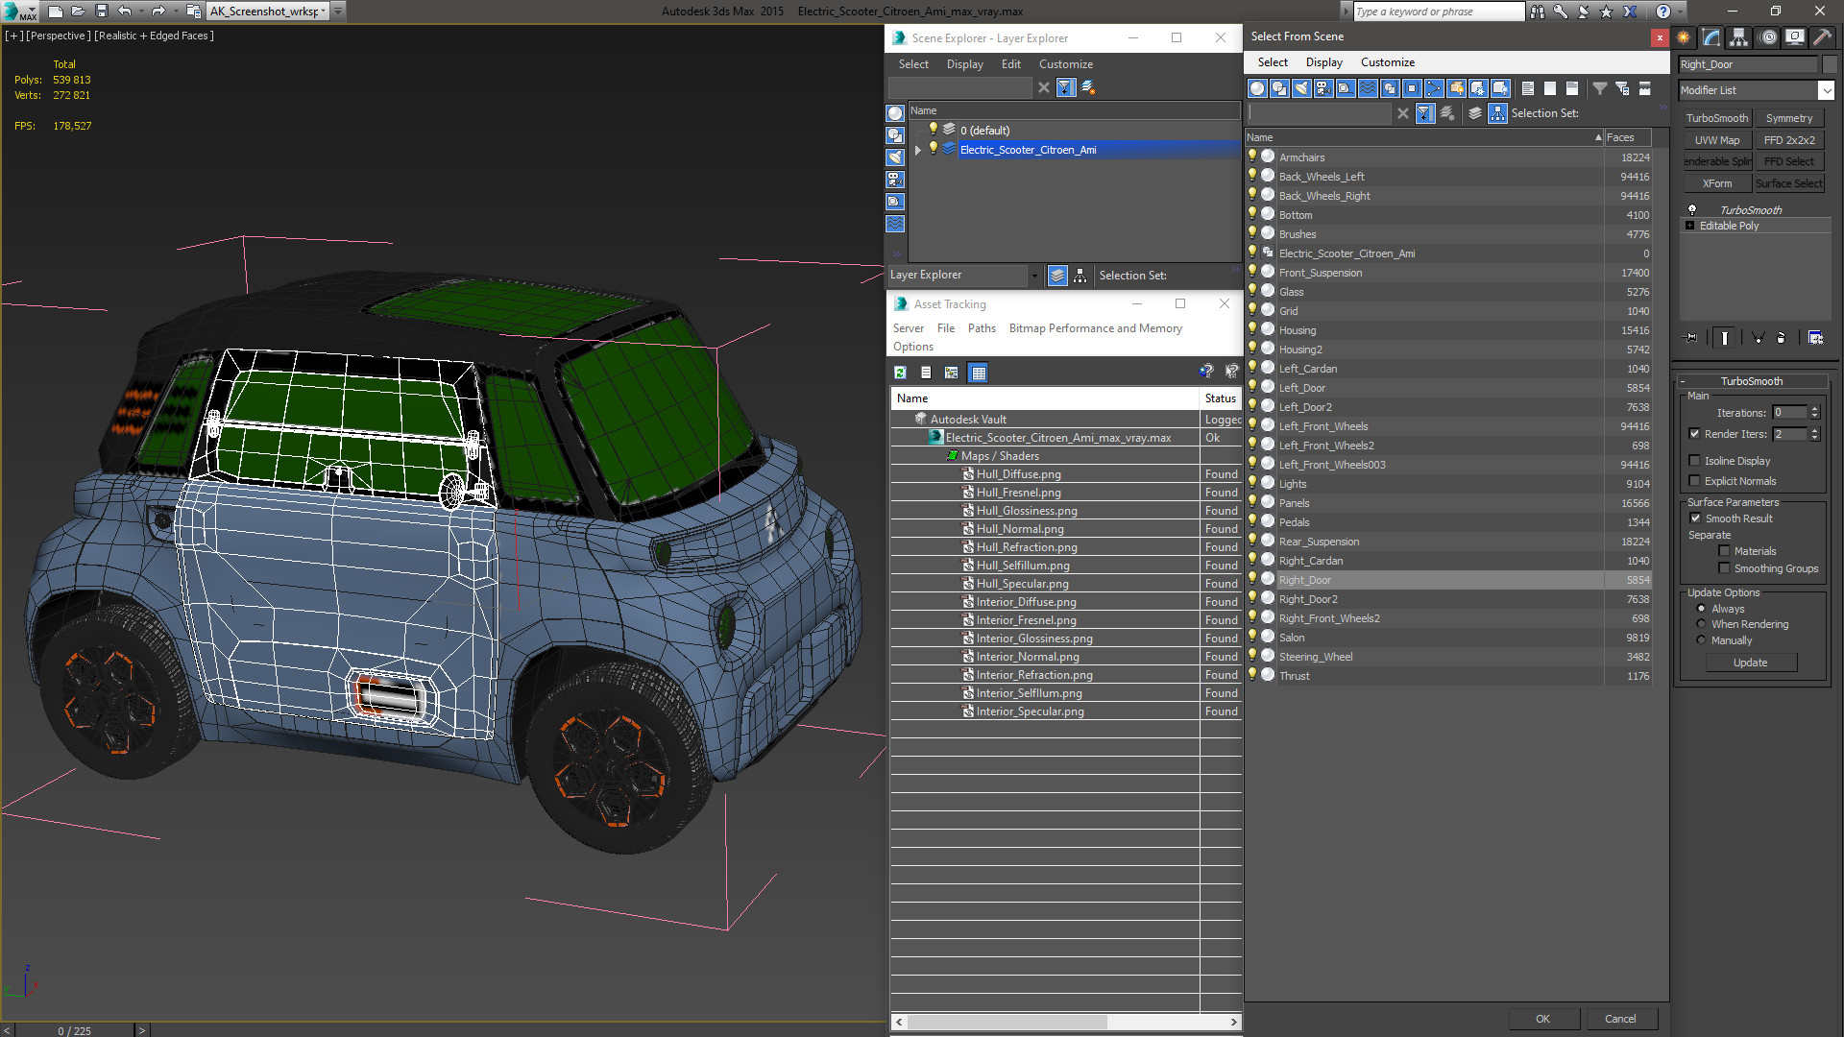Increase Render Iters spinner
1844x1037 pixels.
1814,430
